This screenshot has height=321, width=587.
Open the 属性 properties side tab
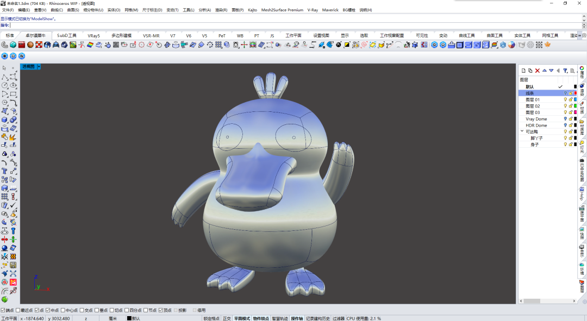582,72
